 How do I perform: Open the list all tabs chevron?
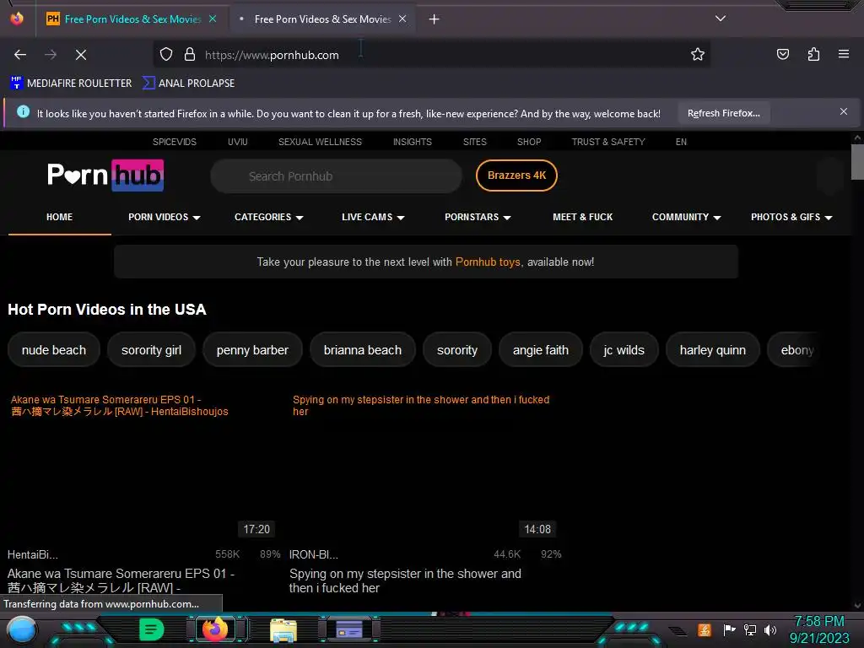pyautogui.click(x=721, y=19)
